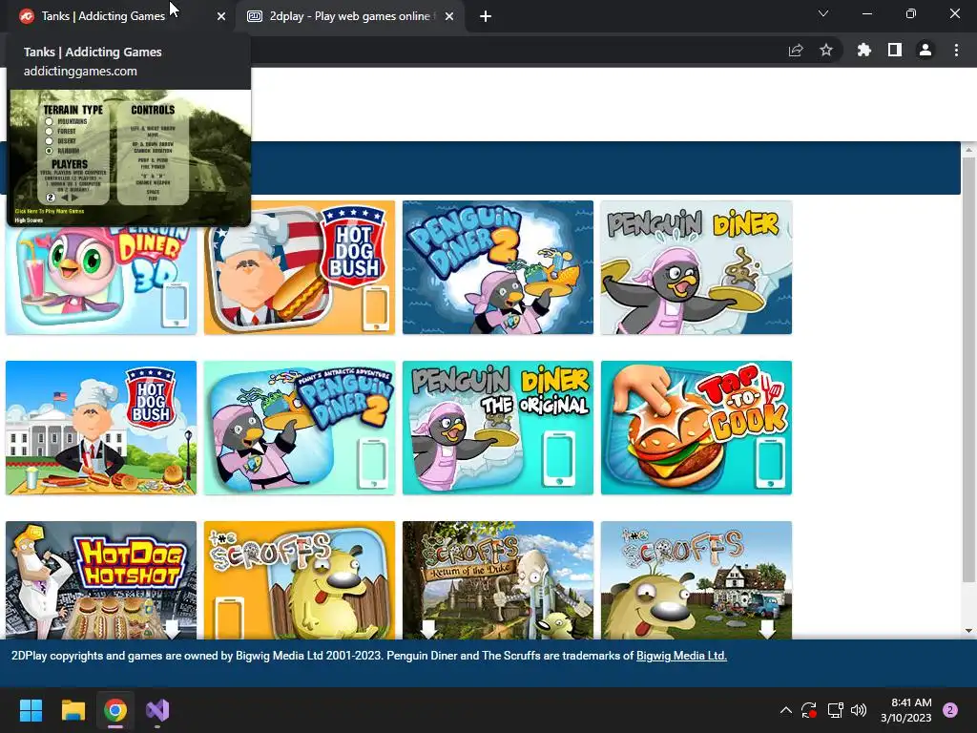Toggle the browser side panel

(895, 50)
